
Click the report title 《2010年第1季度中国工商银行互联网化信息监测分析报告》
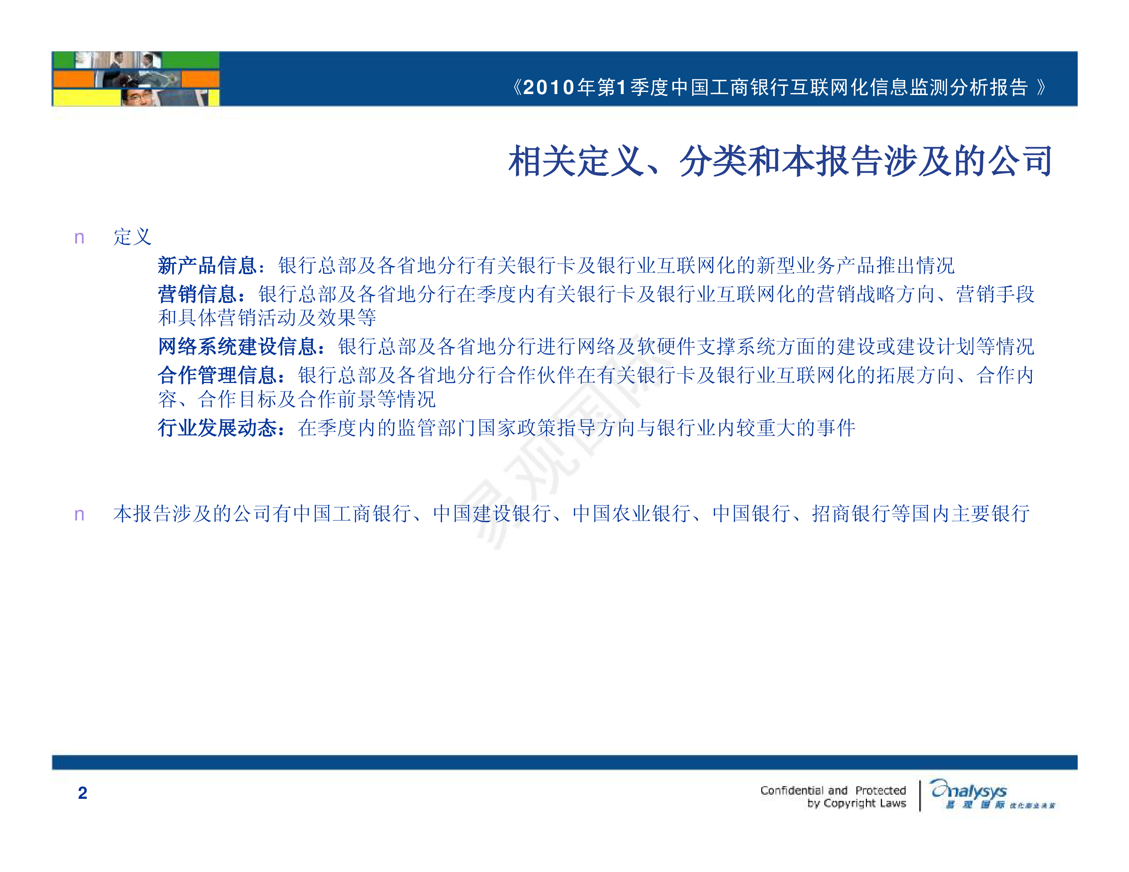(x=780, y=87)
